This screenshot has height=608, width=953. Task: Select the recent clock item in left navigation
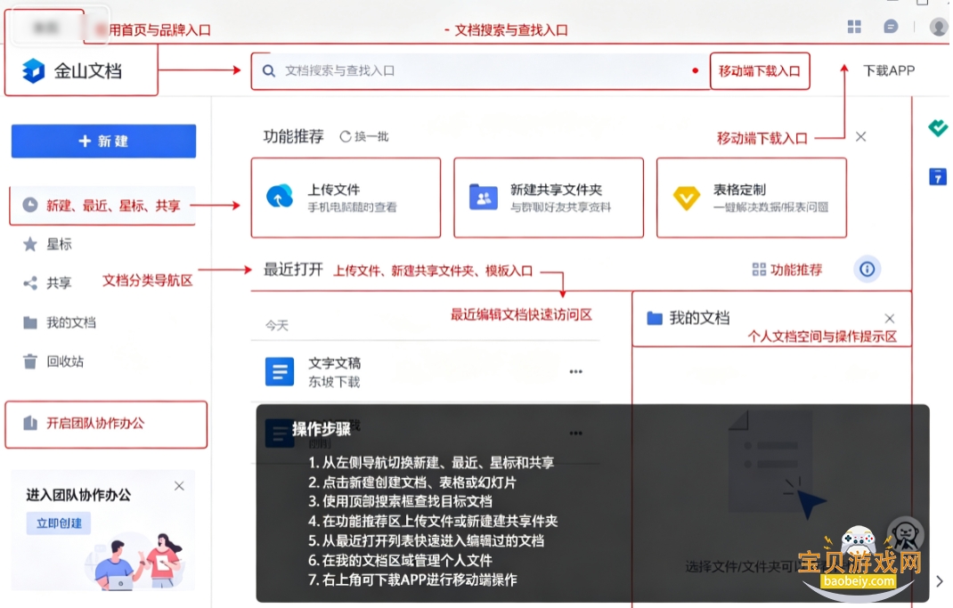pos(102,206)
